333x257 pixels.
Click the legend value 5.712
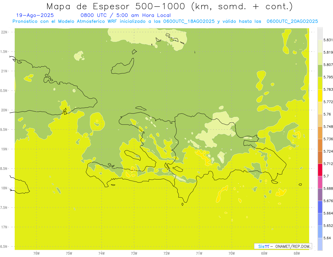tap(328, 164)
